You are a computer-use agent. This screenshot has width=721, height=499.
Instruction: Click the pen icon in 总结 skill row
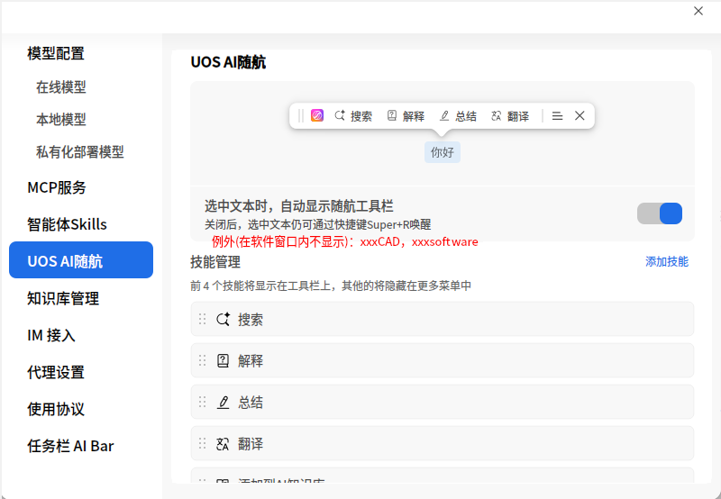tap(223, 403)
